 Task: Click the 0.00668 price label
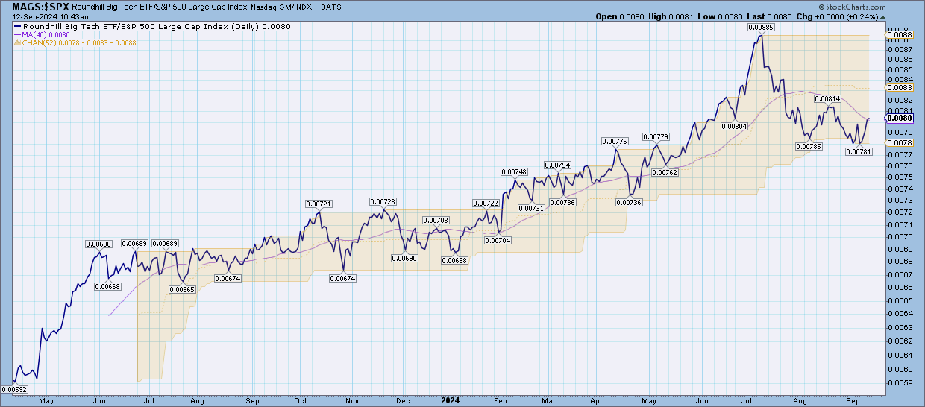108,287
